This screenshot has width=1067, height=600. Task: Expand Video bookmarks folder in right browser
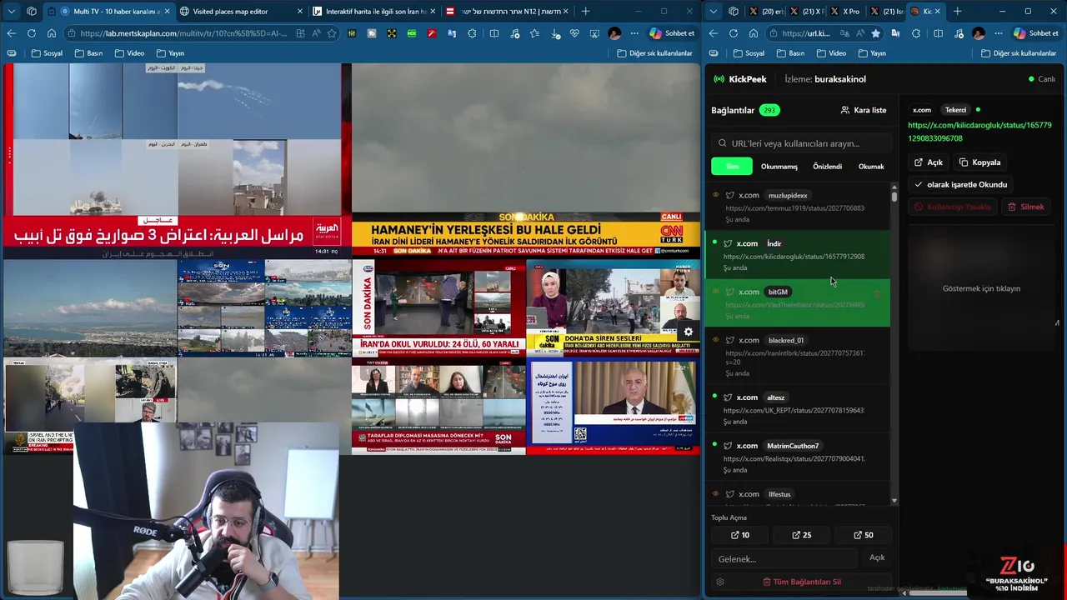(x=831, y=53)
